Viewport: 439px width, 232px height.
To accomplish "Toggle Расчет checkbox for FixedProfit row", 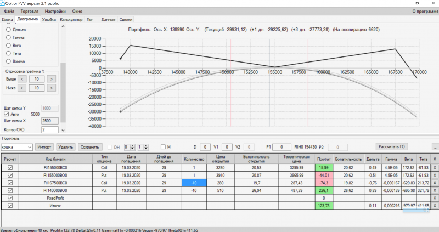I will 10,198.
